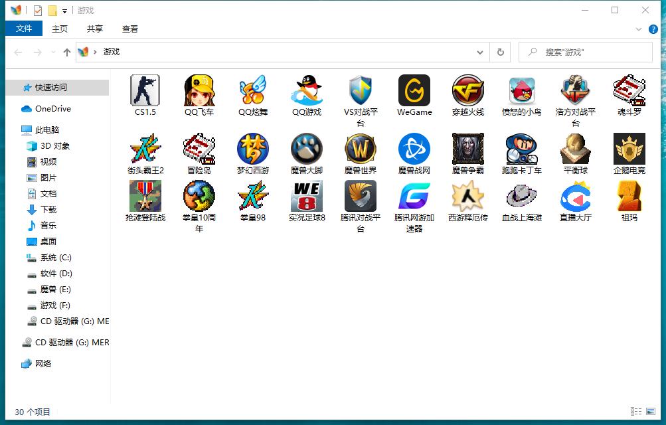The height and width of the screenshot is (425, 666).
Task: Click the 搜索"游戏" search box
Action: 585,52
